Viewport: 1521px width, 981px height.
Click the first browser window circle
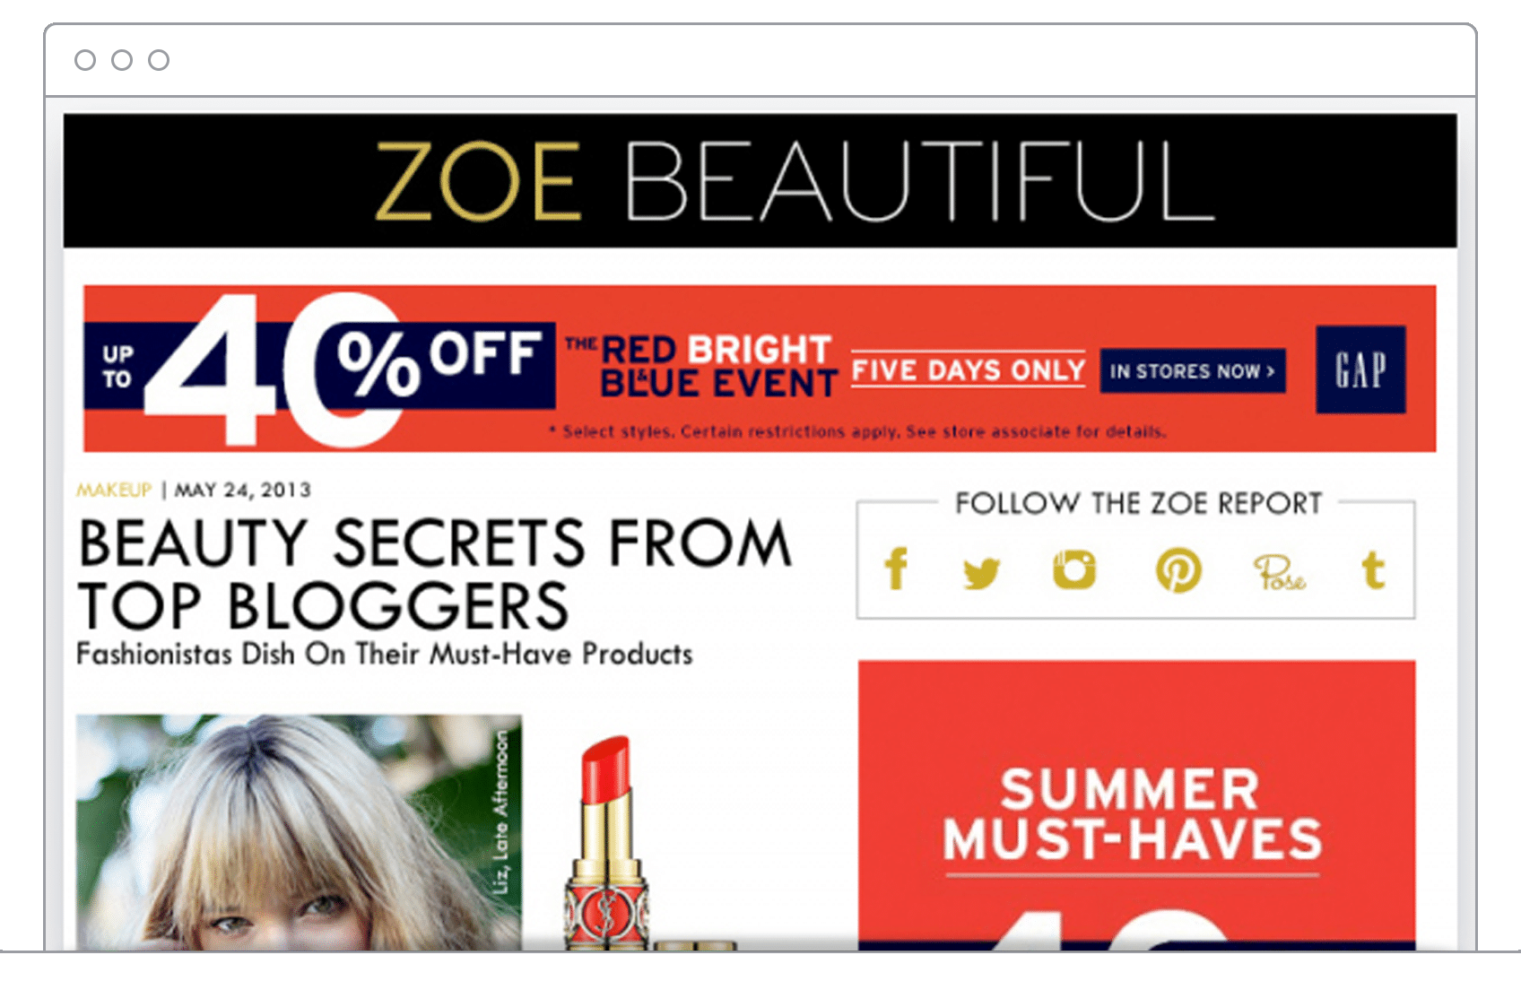point(85,60)
